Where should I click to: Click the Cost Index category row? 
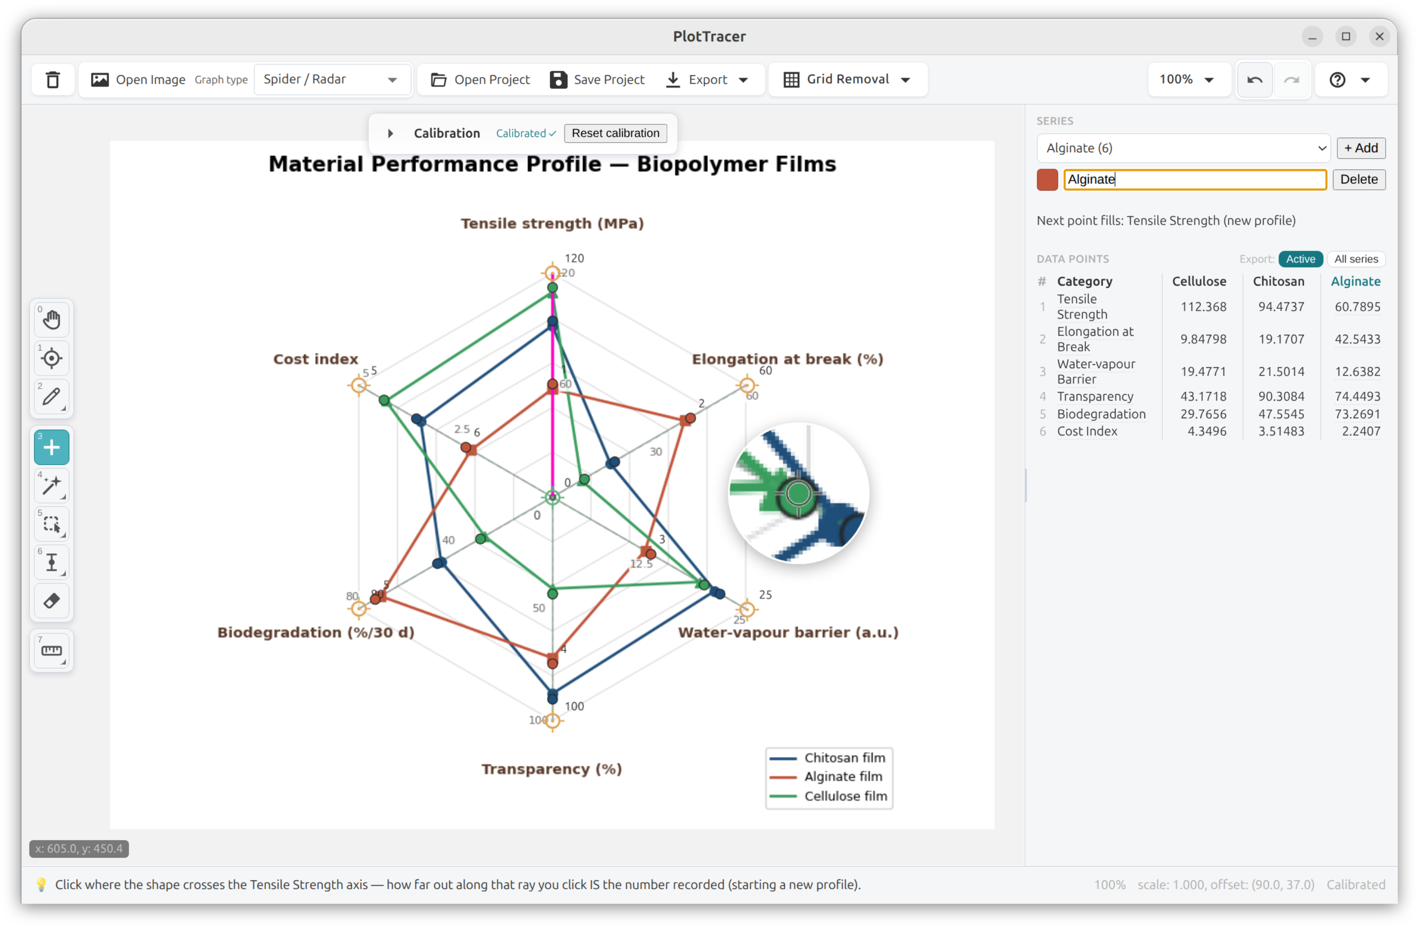coord(1087,431)
